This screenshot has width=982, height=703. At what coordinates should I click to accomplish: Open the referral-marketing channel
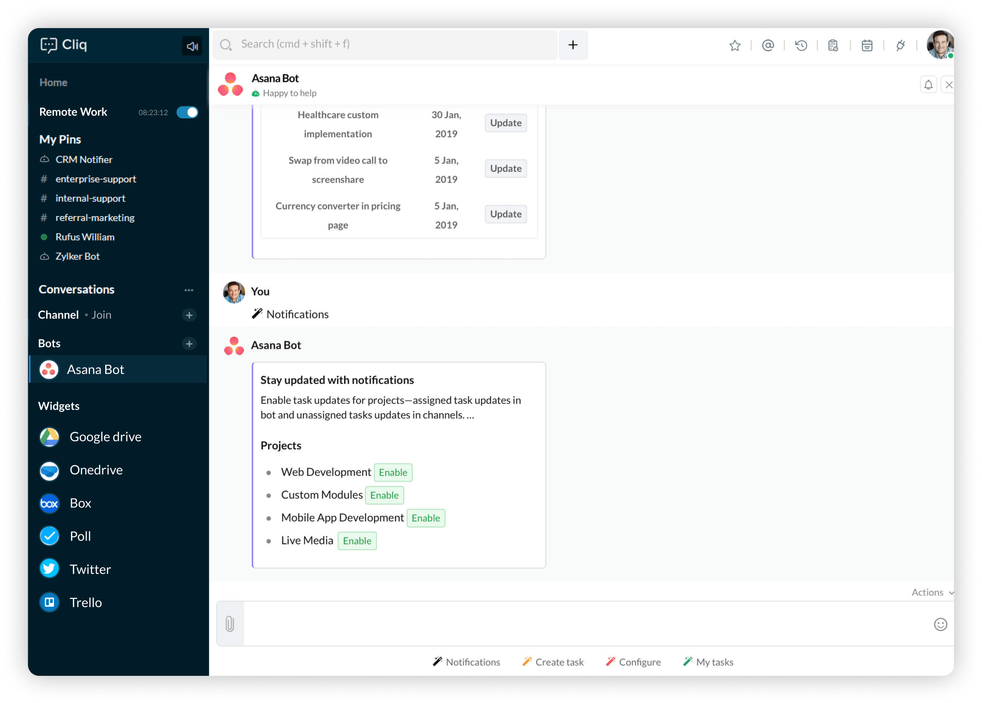click(x=87, y=217)
